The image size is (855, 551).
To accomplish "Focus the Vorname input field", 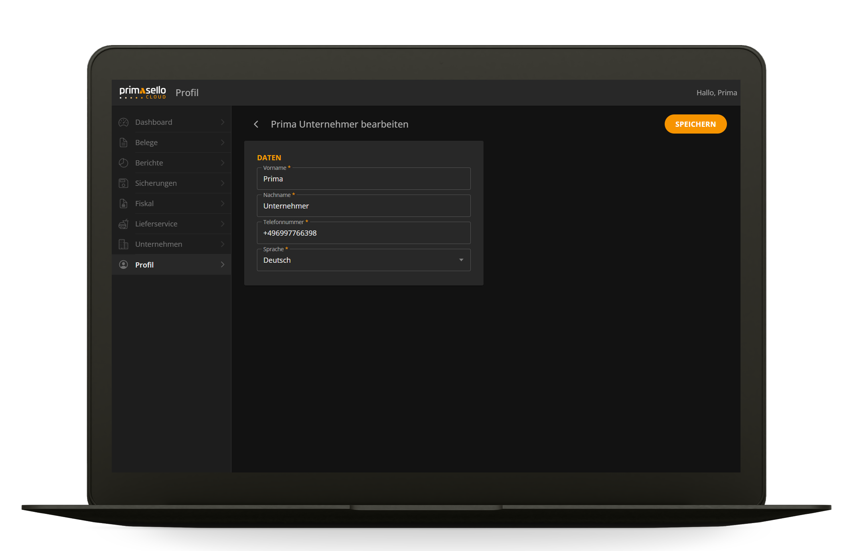I will [363, 179].
